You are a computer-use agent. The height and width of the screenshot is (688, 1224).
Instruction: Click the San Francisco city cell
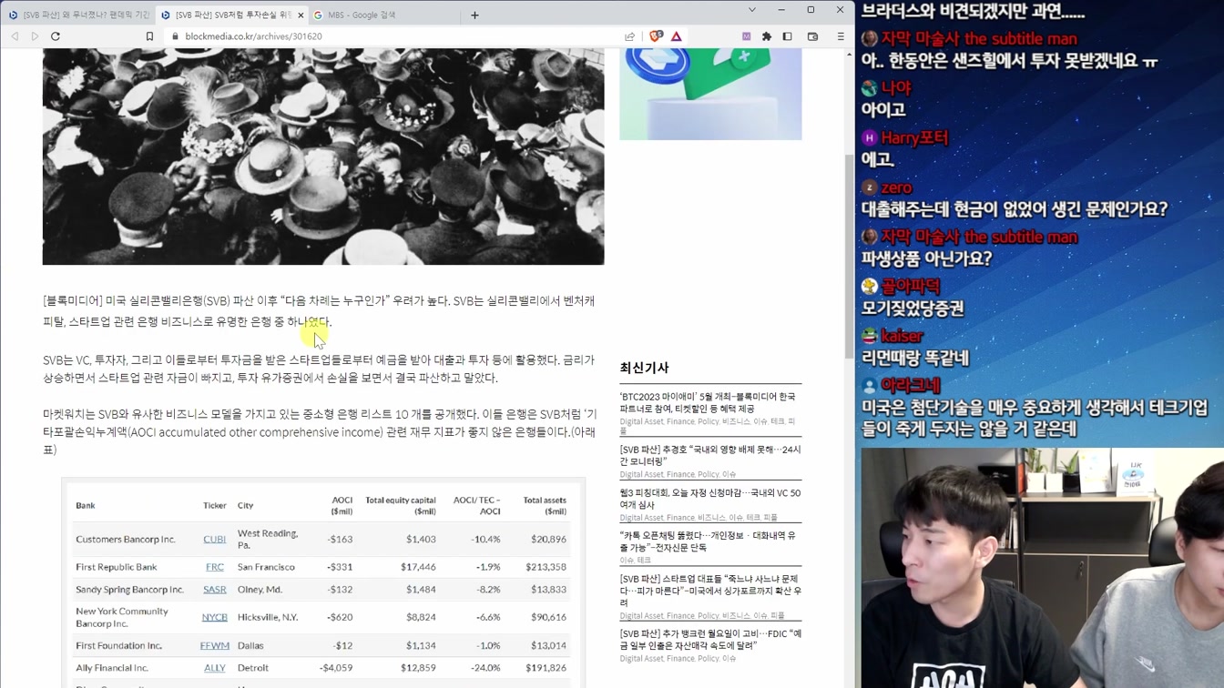266,567
